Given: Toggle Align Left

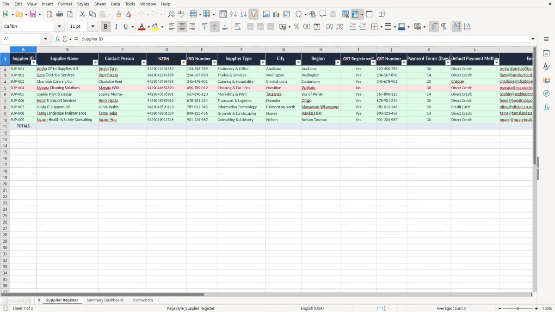Looking at the screenshot, I should [172, 27].
